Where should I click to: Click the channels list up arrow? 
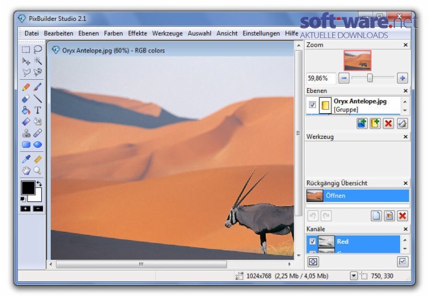[x=405, y=240]
